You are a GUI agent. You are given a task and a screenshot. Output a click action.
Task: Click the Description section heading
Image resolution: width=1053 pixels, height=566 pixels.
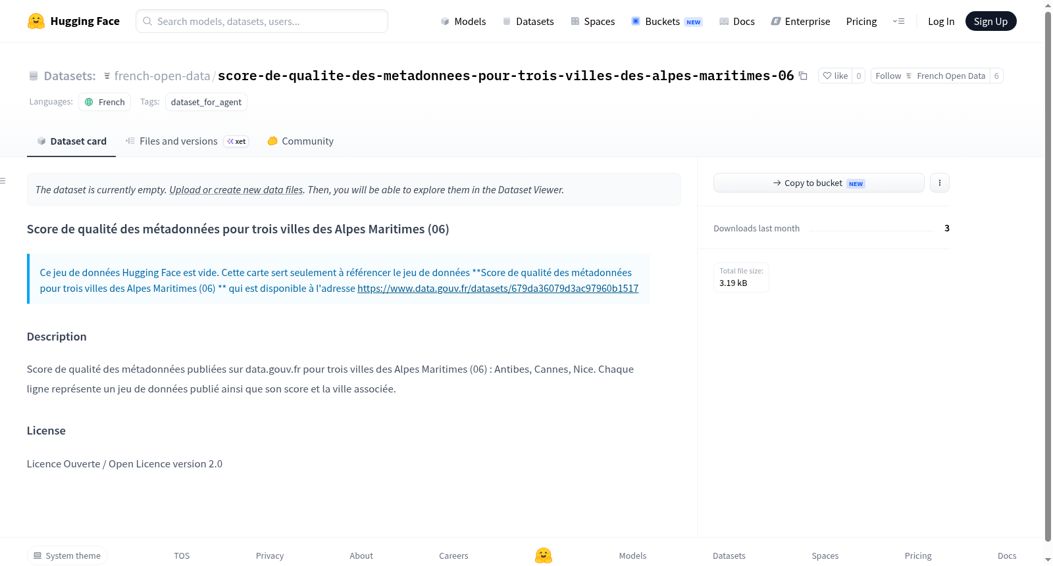tap(57, 337)
